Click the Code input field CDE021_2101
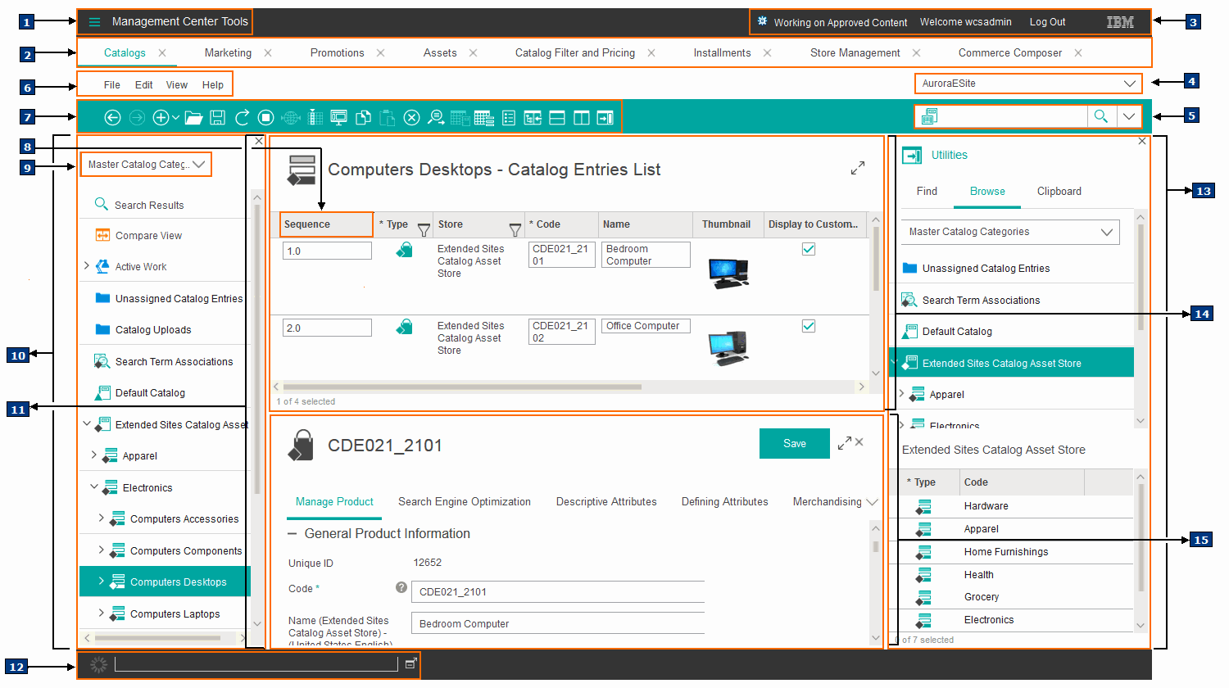This screenshot has width=1229, height=688. (558, 591)
